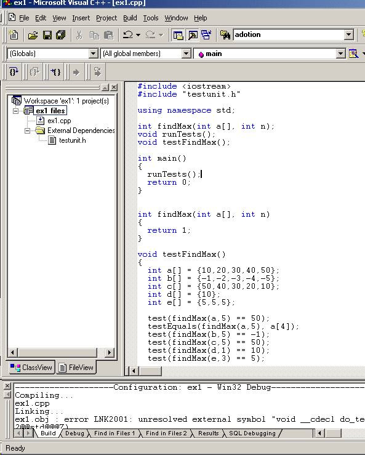Click inside the 'adotion' find input field
The width and height of the screenshot is (365, 455).
(289, 35)
